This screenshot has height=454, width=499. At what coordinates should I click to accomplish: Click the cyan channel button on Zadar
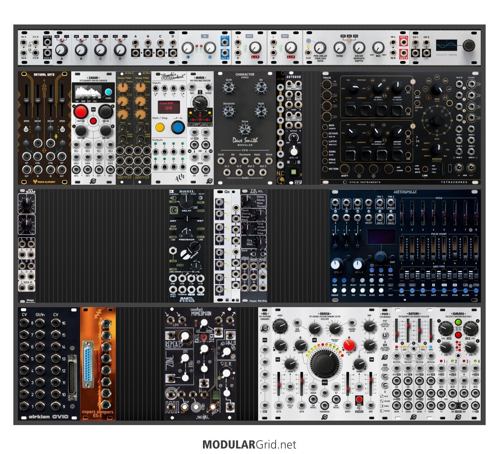[x=108, y=92]
